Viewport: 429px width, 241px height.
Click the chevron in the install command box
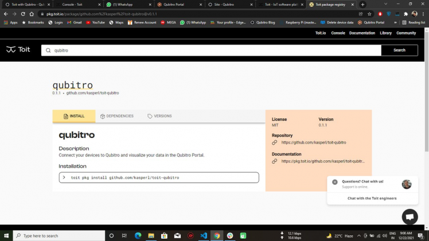(64, 177)
